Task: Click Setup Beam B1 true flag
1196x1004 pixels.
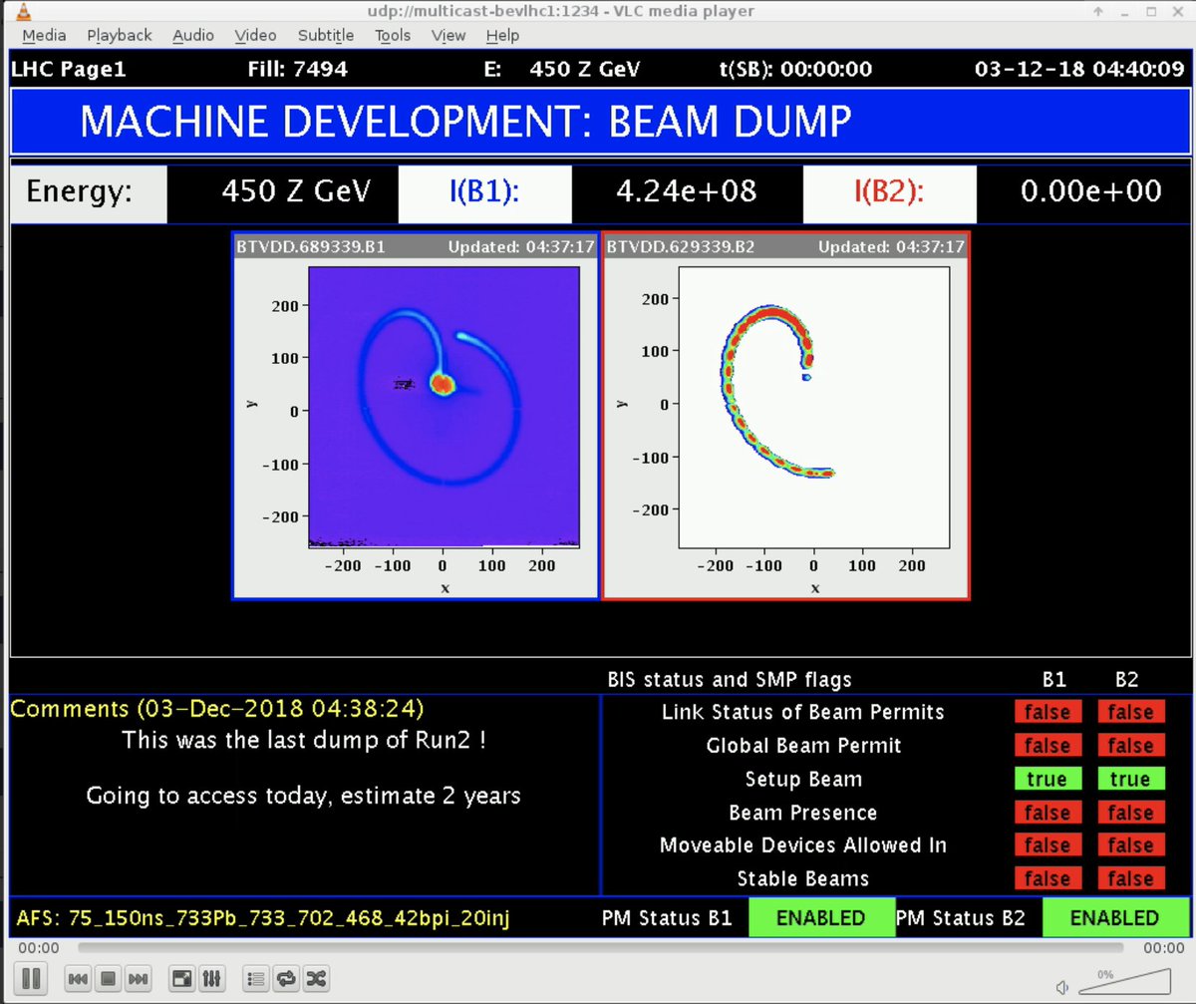Action: (1046, 780)
